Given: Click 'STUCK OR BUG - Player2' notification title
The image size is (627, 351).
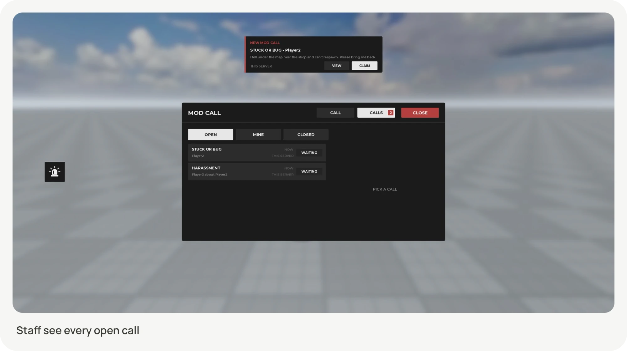Looking at the screenshot, I should pos(275,50).
